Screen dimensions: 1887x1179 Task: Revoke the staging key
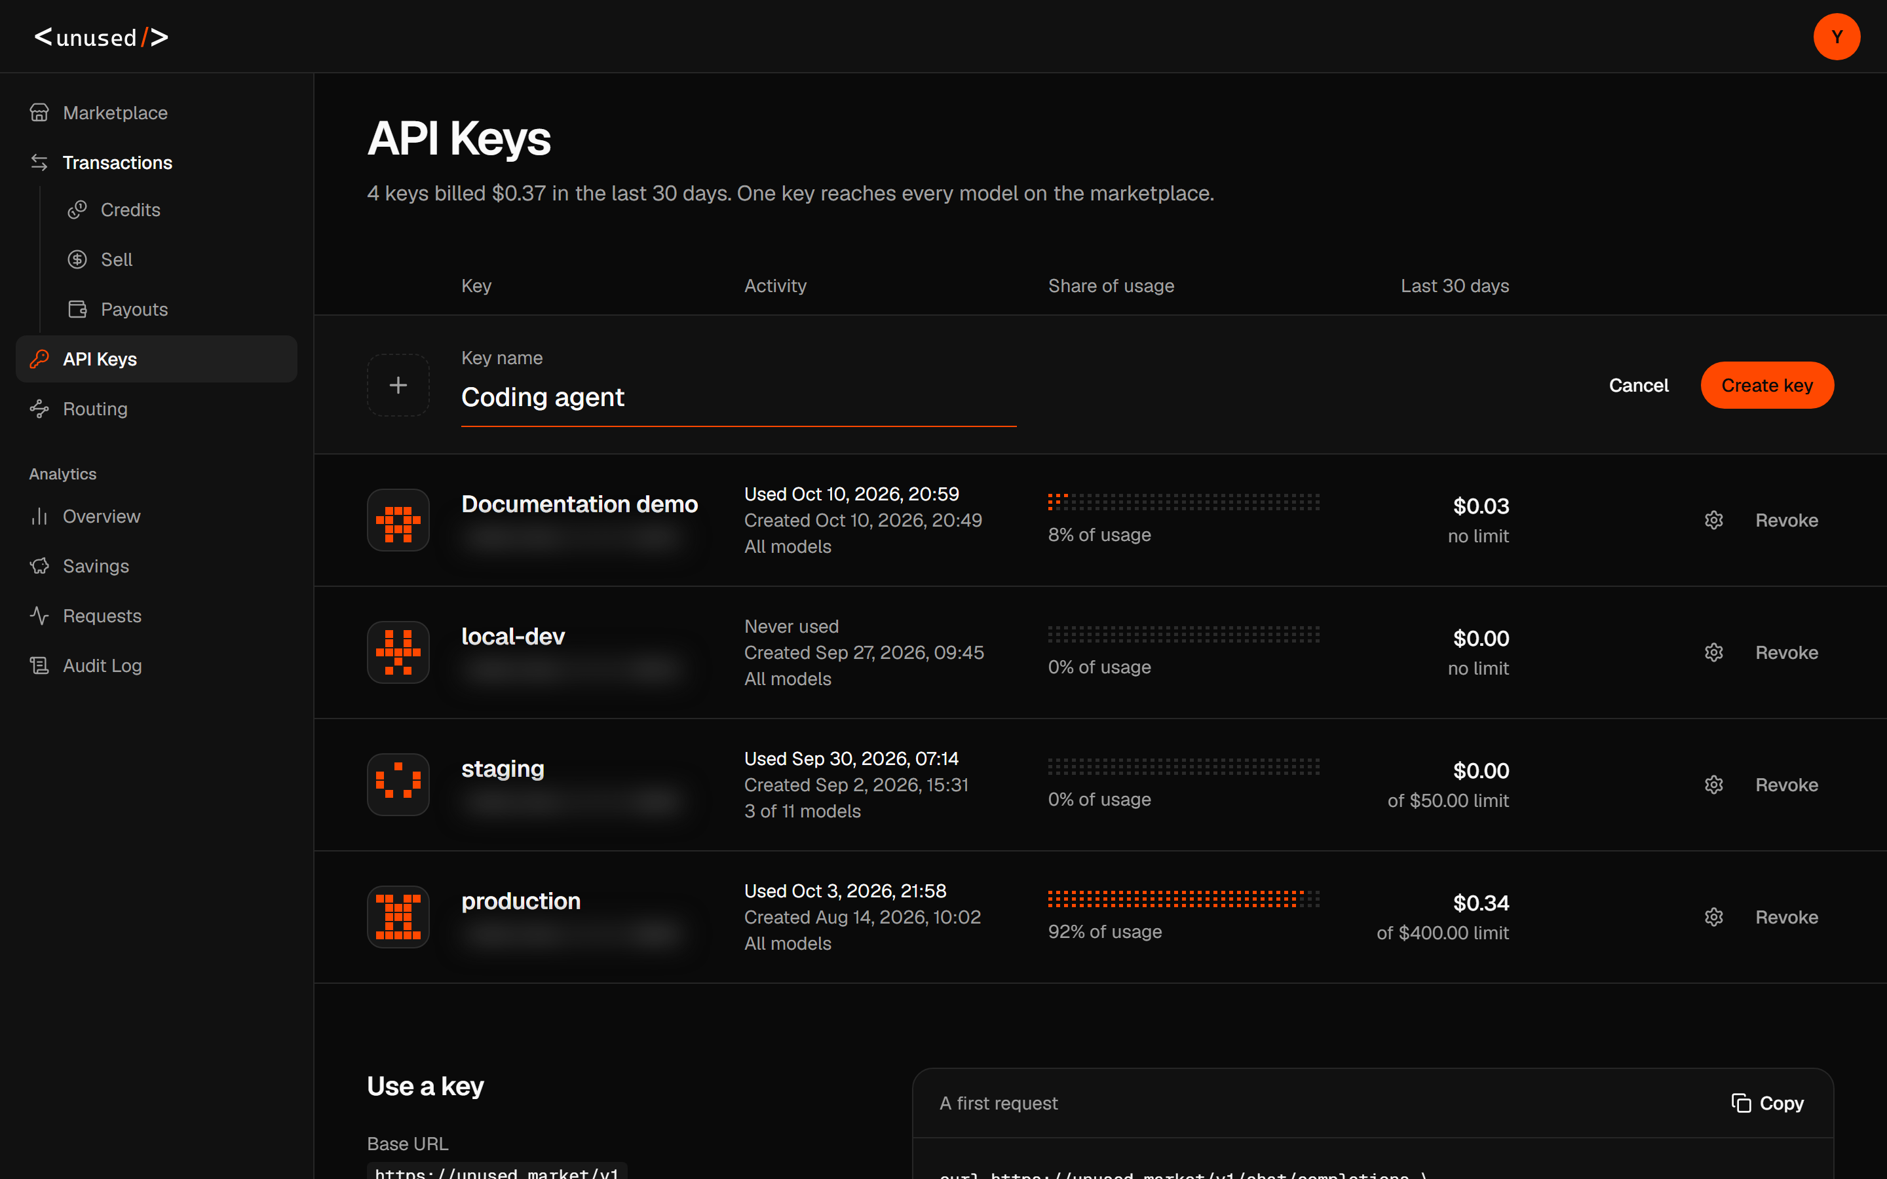coord(1786,785)
